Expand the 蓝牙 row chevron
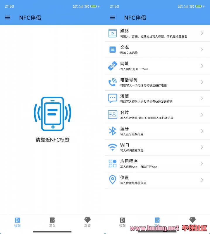 click(x=202, y=131)
